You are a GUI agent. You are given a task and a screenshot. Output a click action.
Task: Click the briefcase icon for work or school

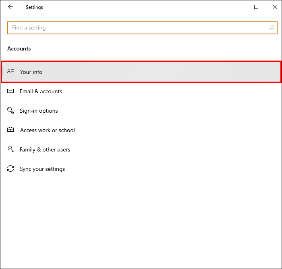click(10, 130)
